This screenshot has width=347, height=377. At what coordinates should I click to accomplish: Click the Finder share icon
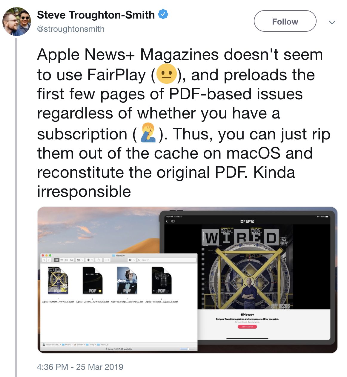point(99,260)
